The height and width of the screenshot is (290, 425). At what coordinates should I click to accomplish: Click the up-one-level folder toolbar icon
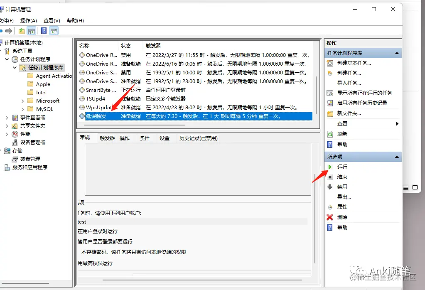[22, 31]
